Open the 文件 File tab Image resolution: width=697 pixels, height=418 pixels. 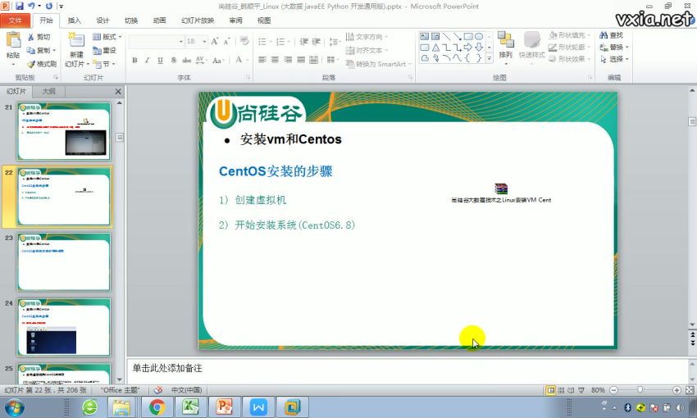15,20
